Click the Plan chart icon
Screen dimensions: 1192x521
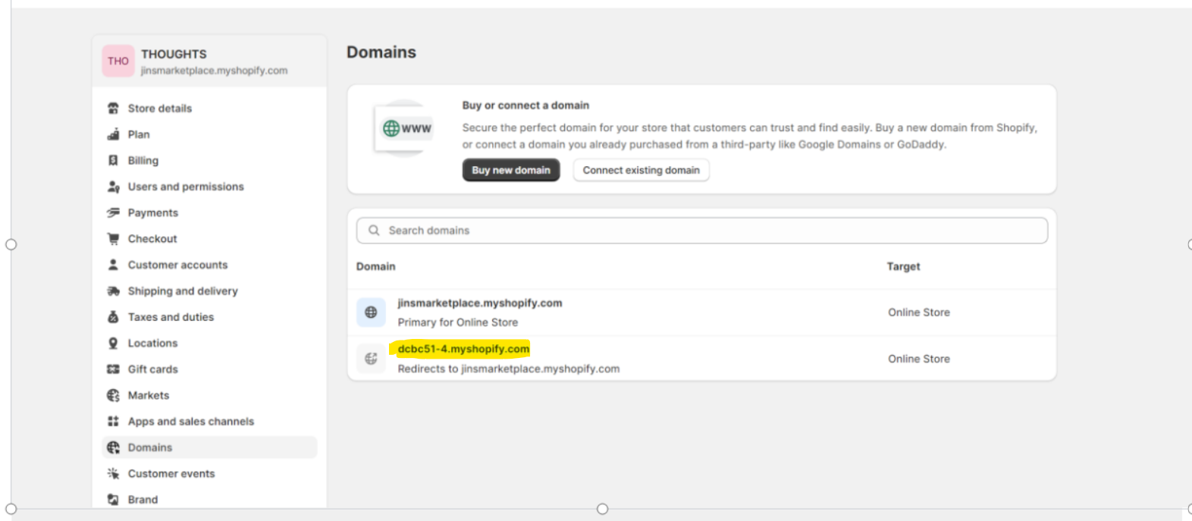coord(113,134)
